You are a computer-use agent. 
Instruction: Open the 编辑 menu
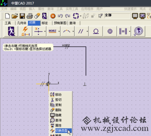click(x=13, y=9)
